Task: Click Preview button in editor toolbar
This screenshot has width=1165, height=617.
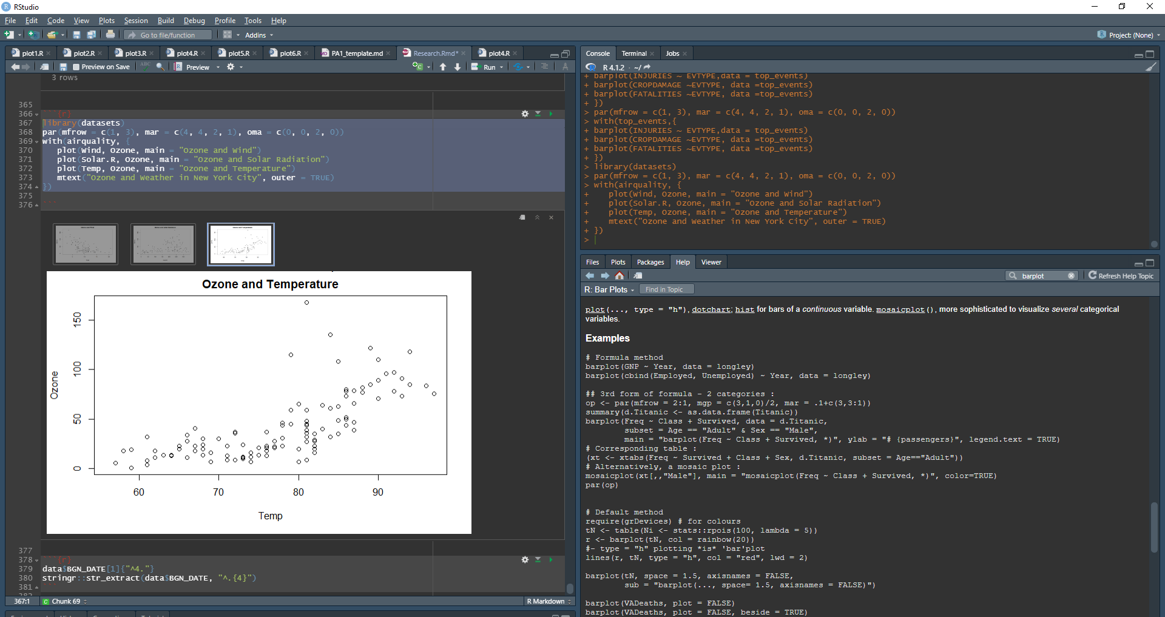Action: (x=192, y=67)
